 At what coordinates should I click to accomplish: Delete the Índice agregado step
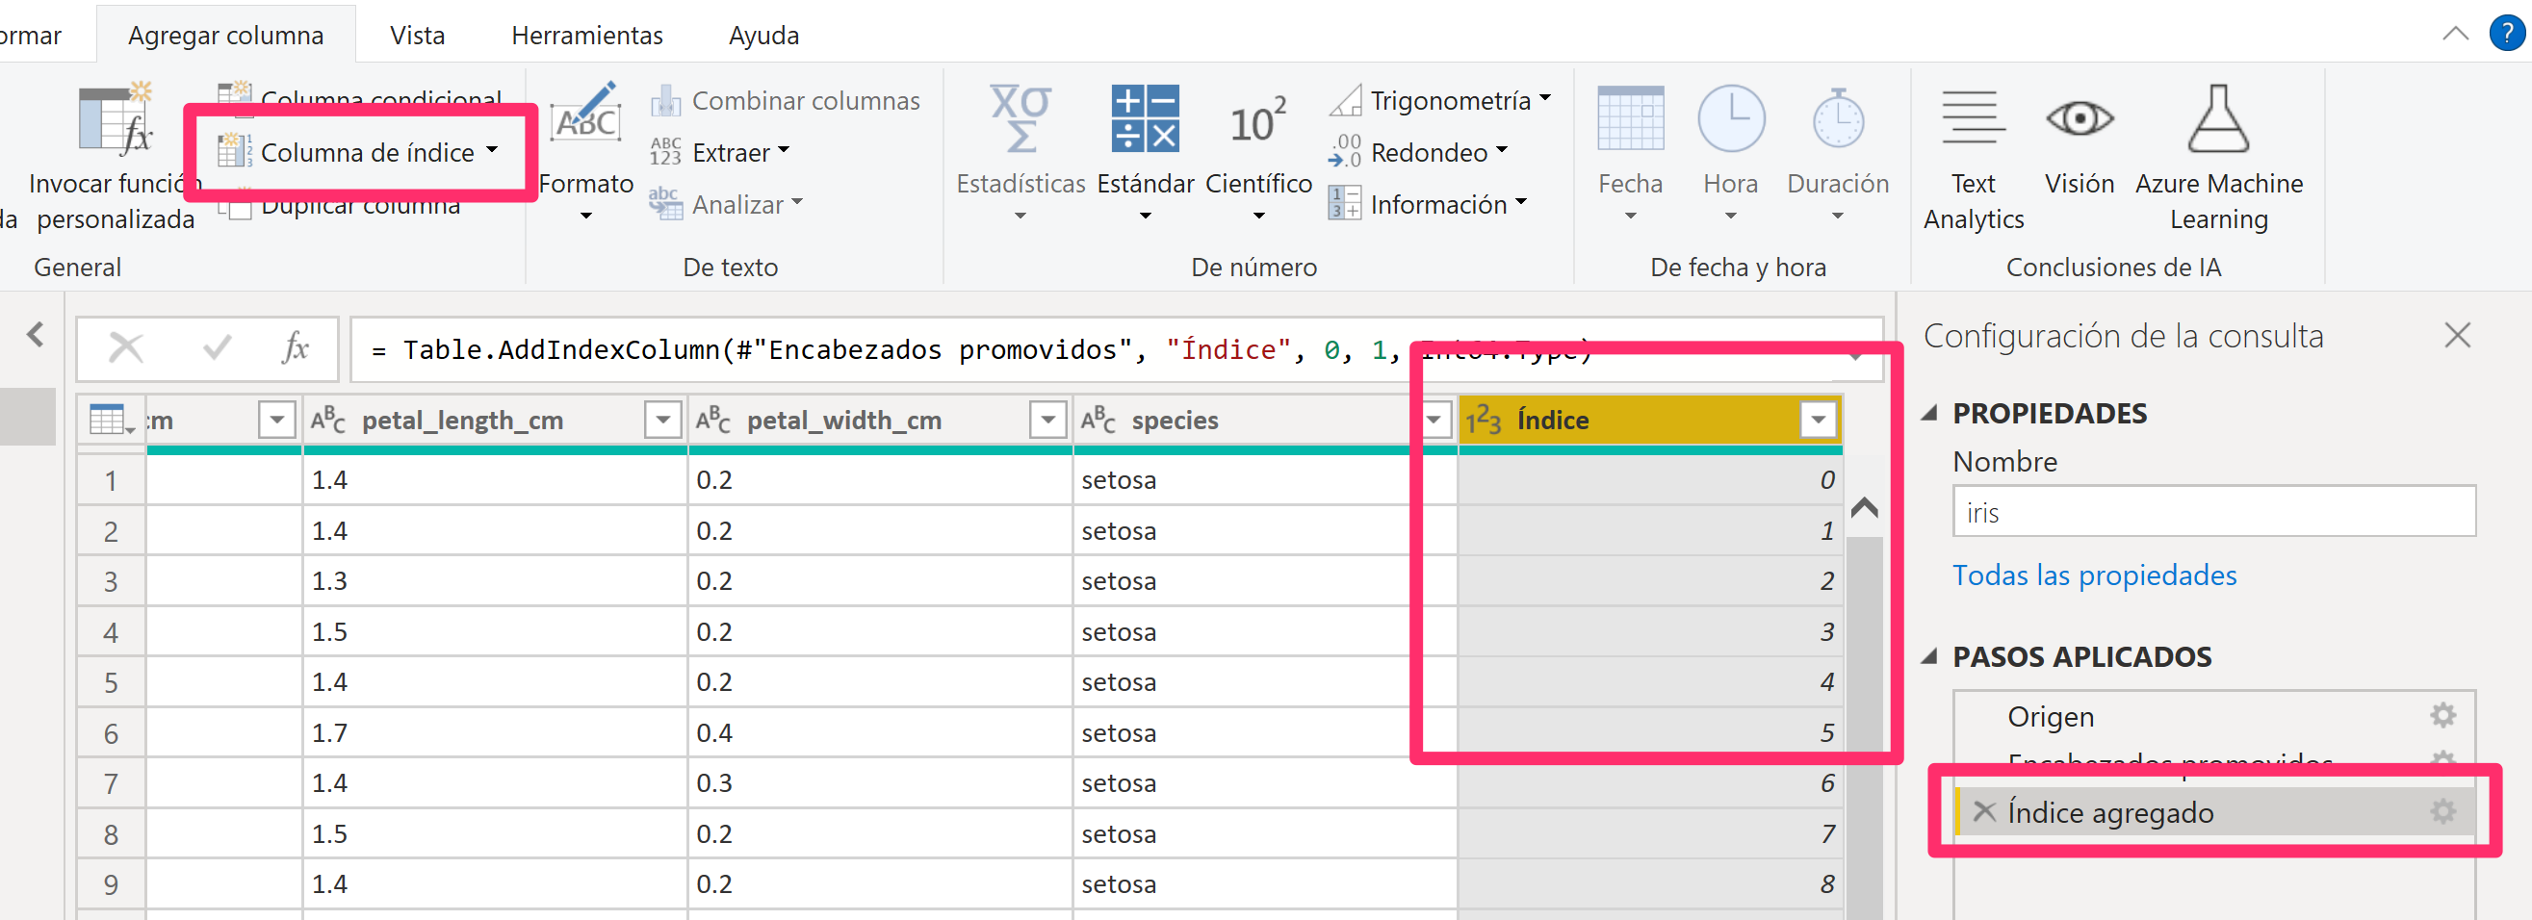click(x=1984, y=812)
